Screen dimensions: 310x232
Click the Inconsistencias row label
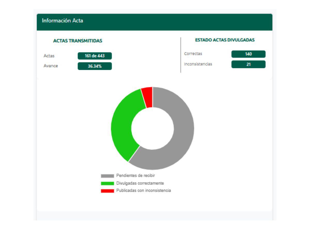pyautogui.click(x=198, y=64)
